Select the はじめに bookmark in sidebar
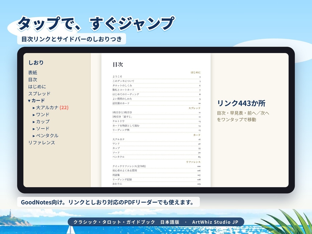Image resolution: width=312 pixels, height=234 pixels. (x=37, y=87)
